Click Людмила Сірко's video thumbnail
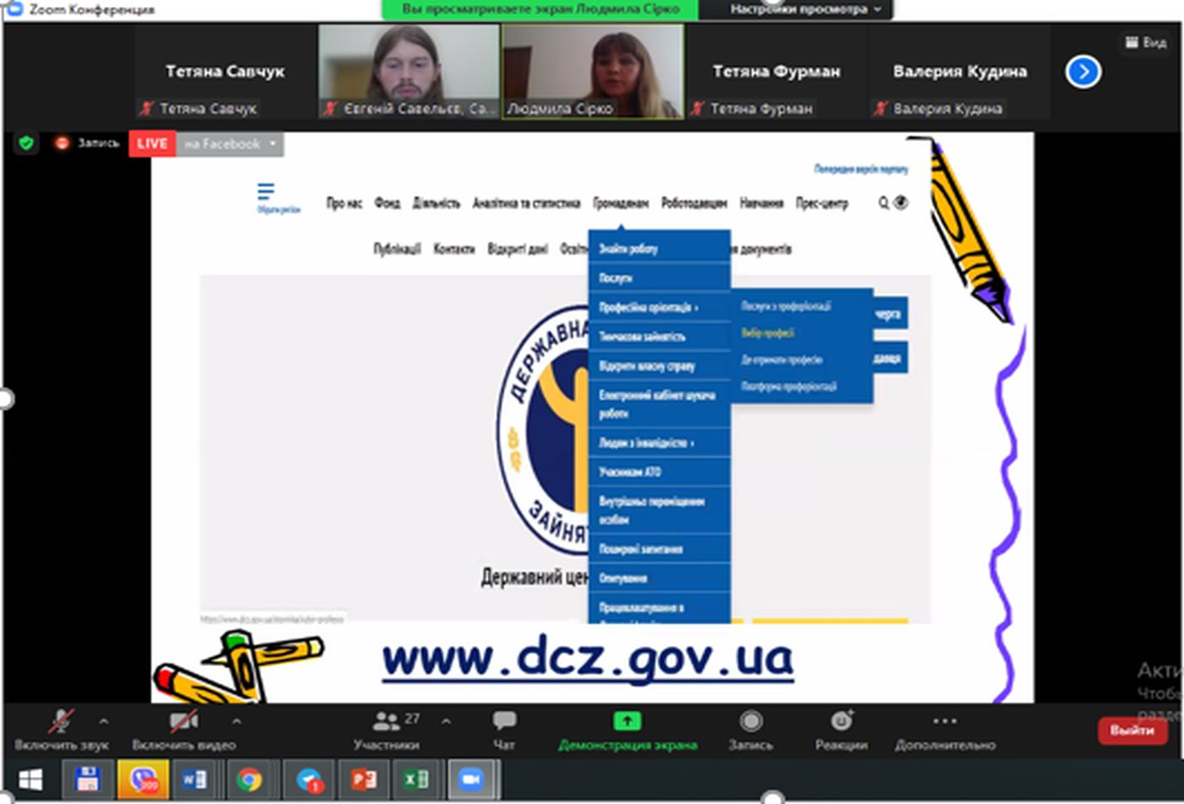The image size is (1184, 804). click(593, 71)
